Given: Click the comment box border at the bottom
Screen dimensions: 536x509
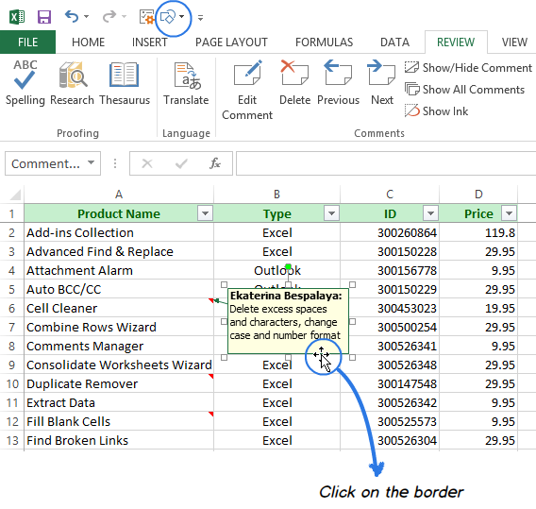Looking at the screenshot, I should click(288, 354).
